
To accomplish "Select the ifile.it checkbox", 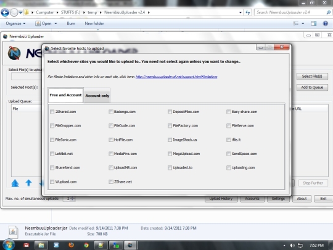I will click(x=229, y=140).
